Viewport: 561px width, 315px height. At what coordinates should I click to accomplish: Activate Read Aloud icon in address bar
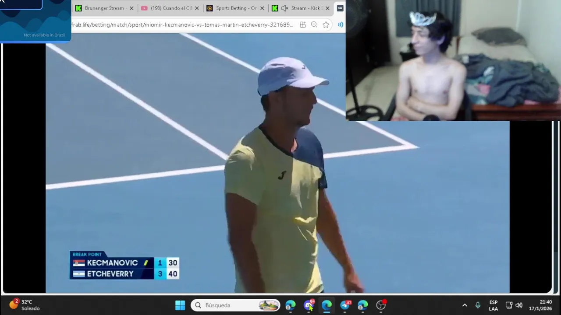(340, 25)
